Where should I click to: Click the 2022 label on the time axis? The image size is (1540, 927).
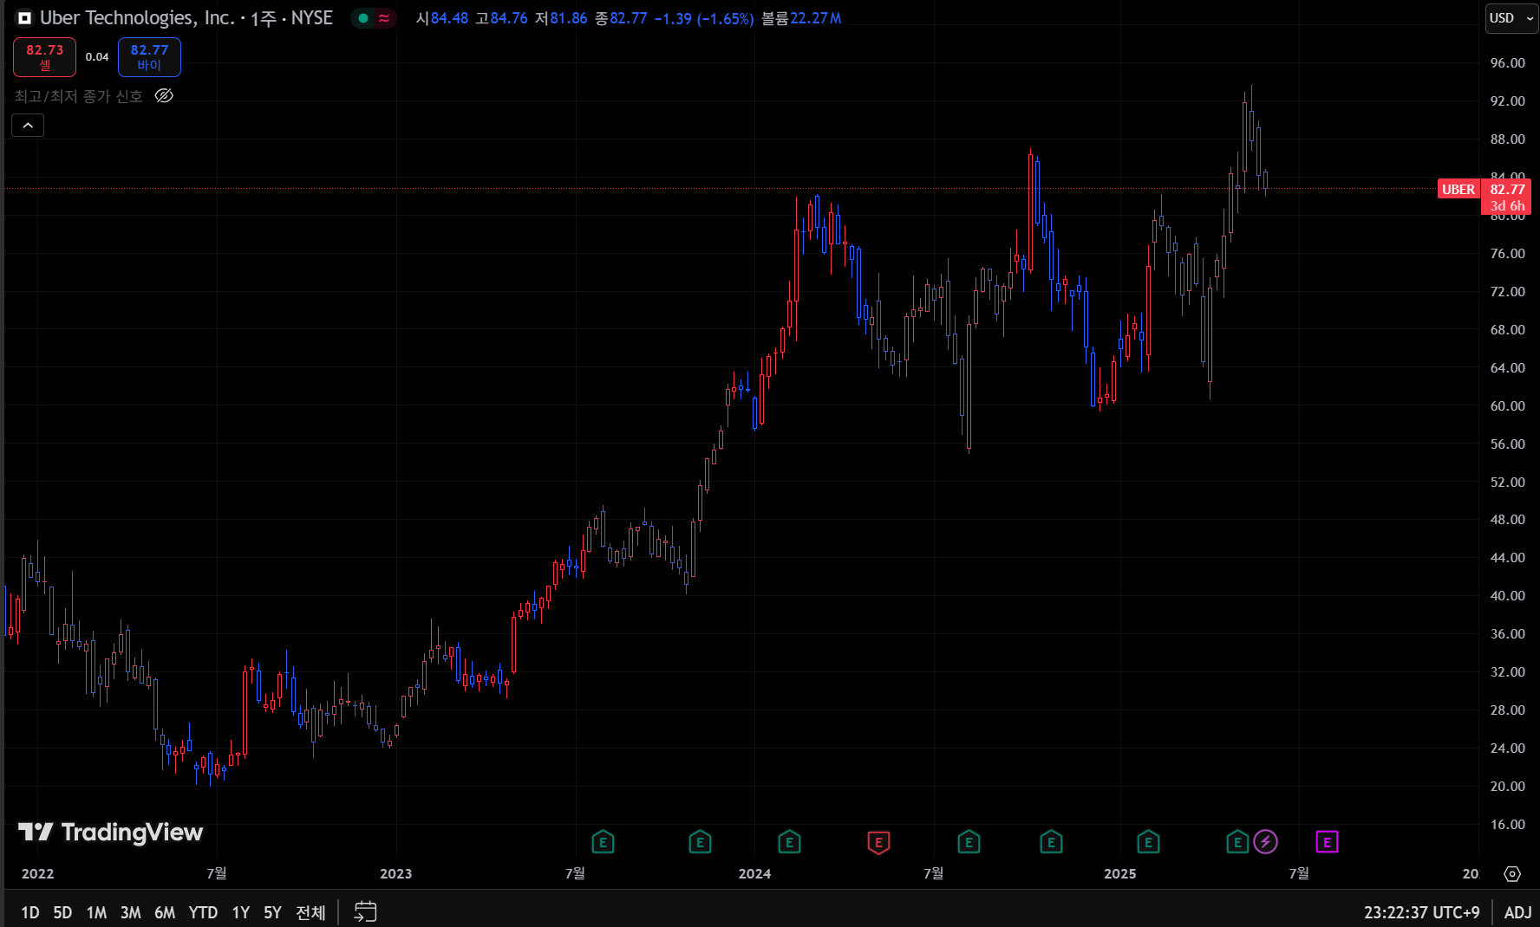point(37,873)
